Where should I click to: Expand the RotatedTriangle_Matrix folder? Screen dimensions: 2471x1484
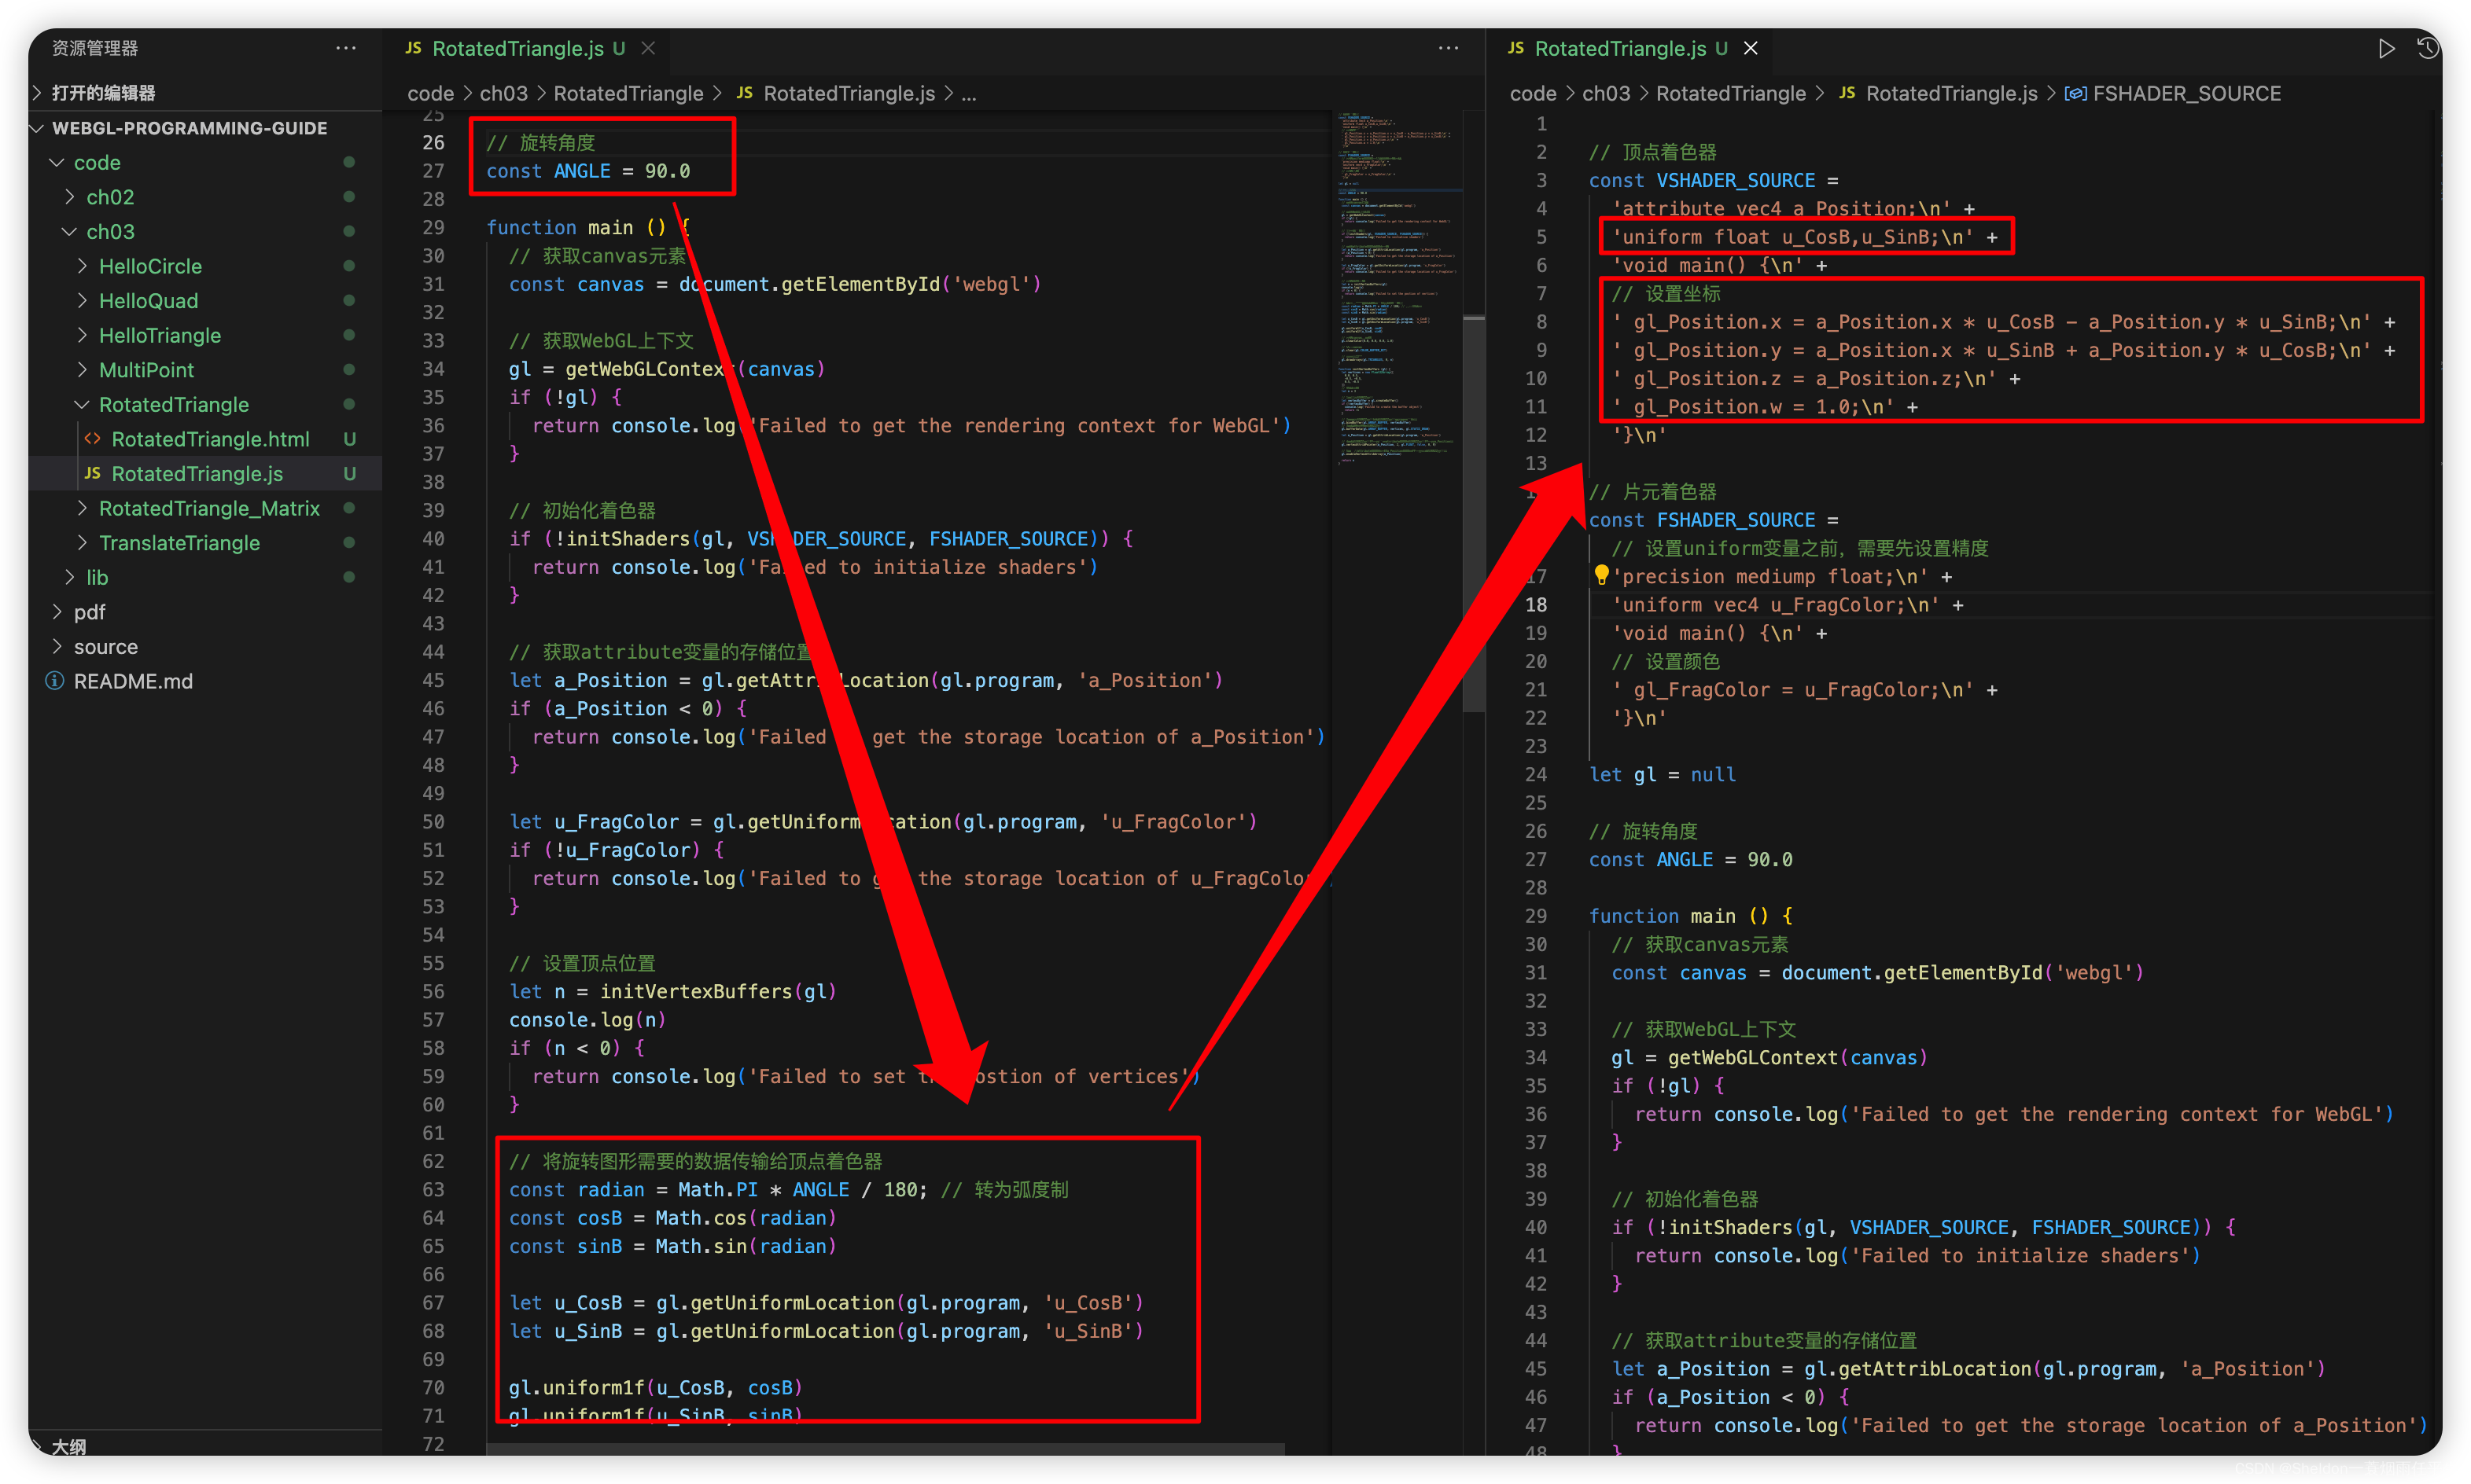pos(209,508)
